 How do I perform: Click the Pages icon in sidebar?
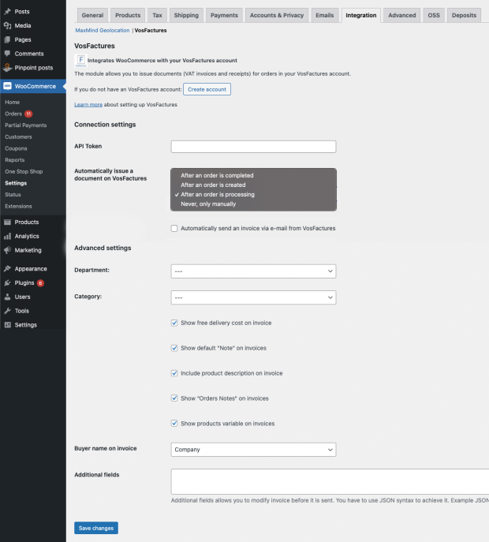tap(7, 39)
